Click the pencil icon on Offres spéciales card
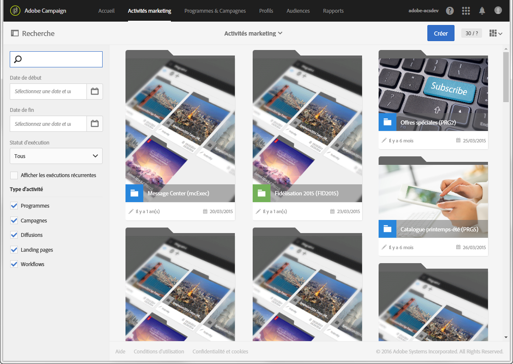The image size is (513, 364). (384, 140)
